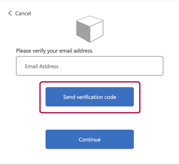Click the word 'Send' on the highlighted button
The image size is (179, 165).
[69, 97]
